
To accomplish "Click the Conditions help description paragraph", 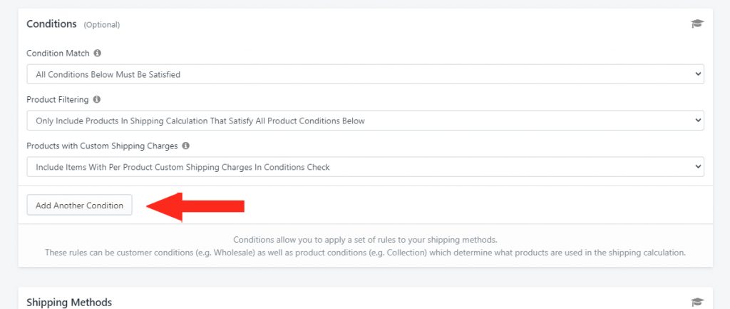I will (366, 246).
